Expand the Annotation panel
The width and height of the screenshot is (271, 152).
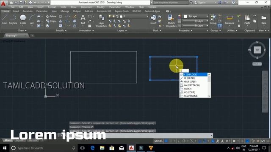pyautogui.click(x=86, y=30)
